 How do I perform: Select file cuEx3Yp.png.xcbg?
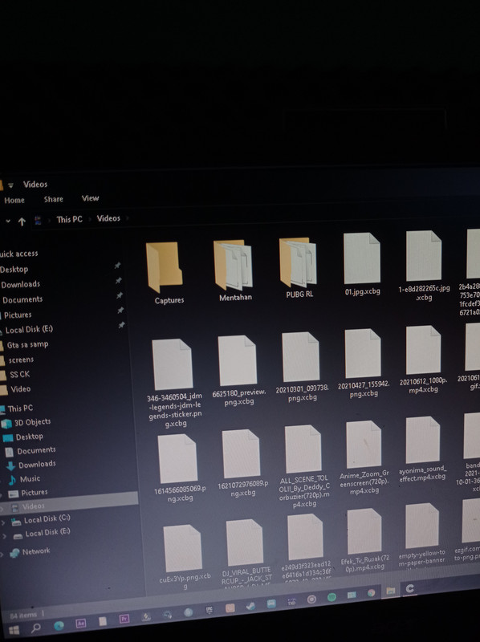coord(185,556)
